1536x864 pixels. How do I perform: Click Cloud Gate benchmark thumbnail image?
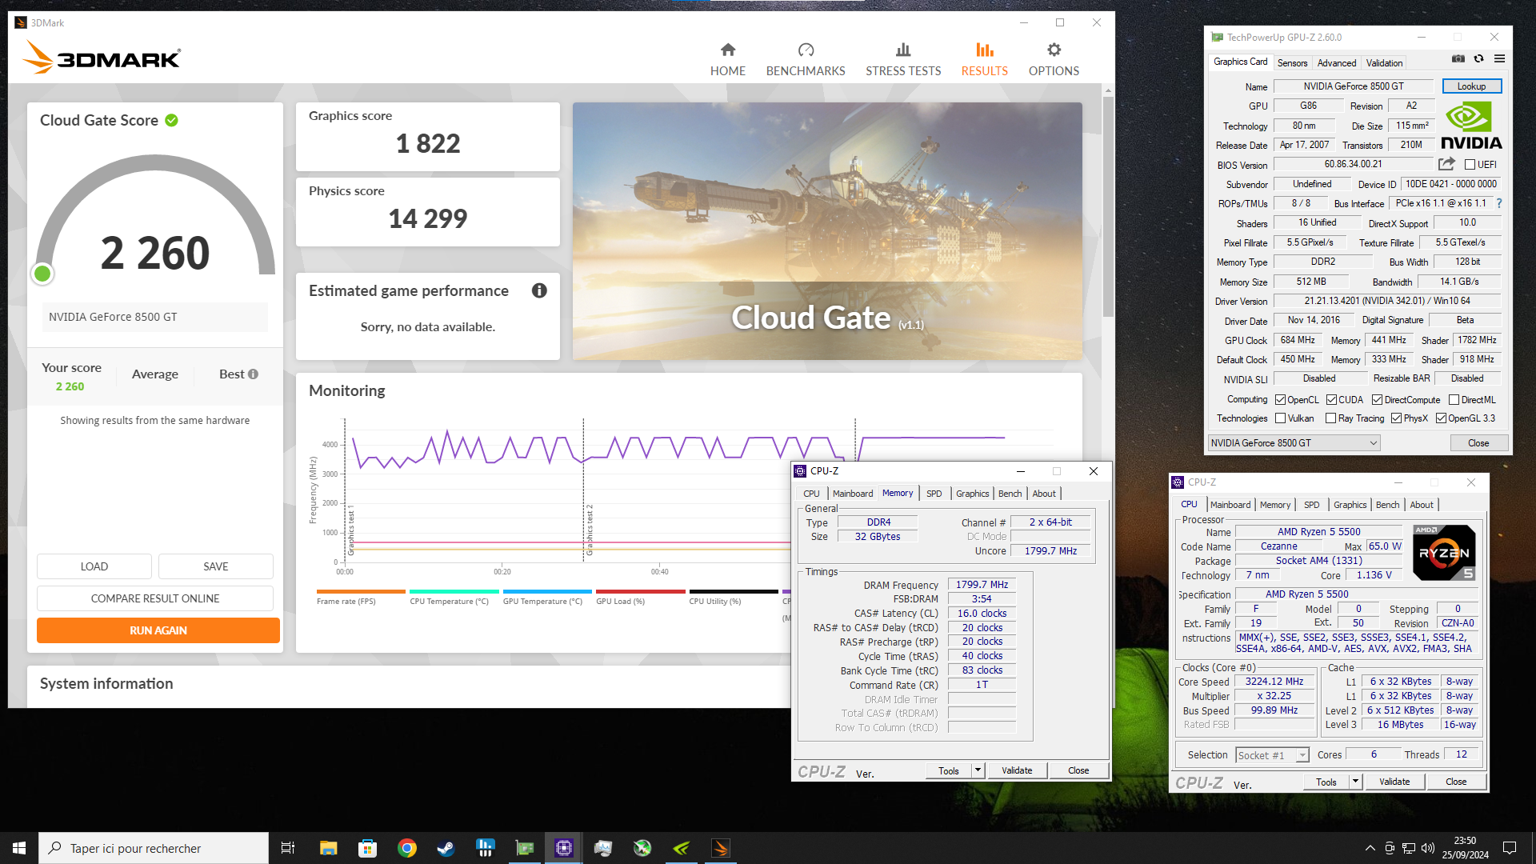point(827,231)
